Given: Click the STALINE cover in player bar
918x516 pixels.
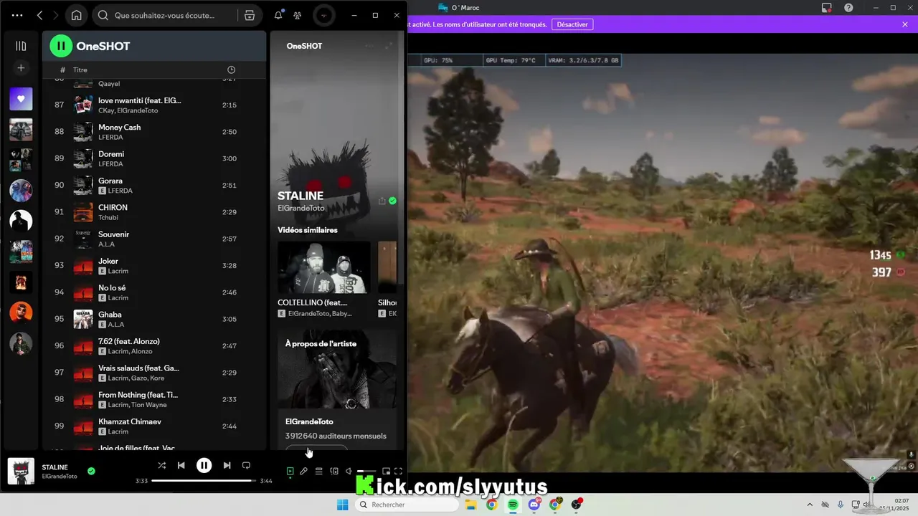Looking at the screenshot, I should click(21, 472).
